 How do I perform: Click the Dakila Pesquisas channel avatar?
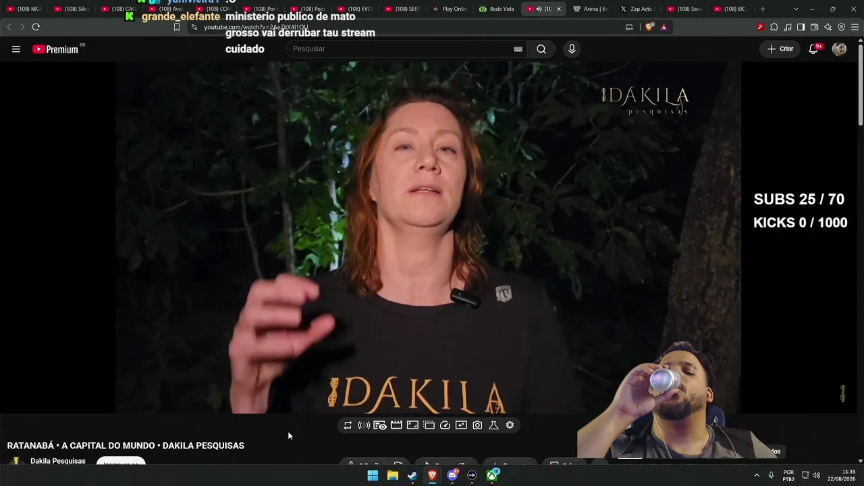(x=16, y=461)
